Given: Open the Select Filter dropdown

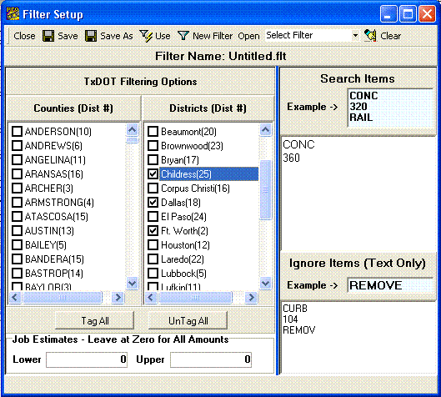Looking at the screenshot, I should point(355,36).
